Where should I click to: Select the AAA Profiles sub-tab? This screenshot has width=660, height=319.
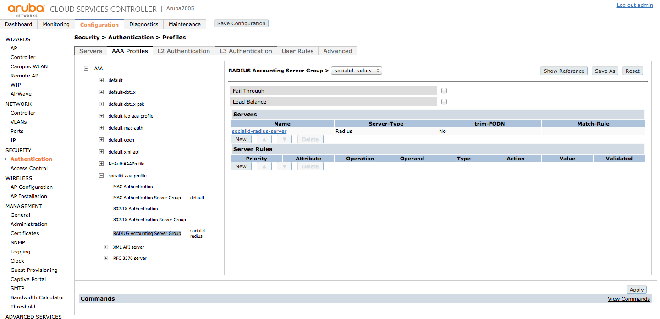coord(130,51)
